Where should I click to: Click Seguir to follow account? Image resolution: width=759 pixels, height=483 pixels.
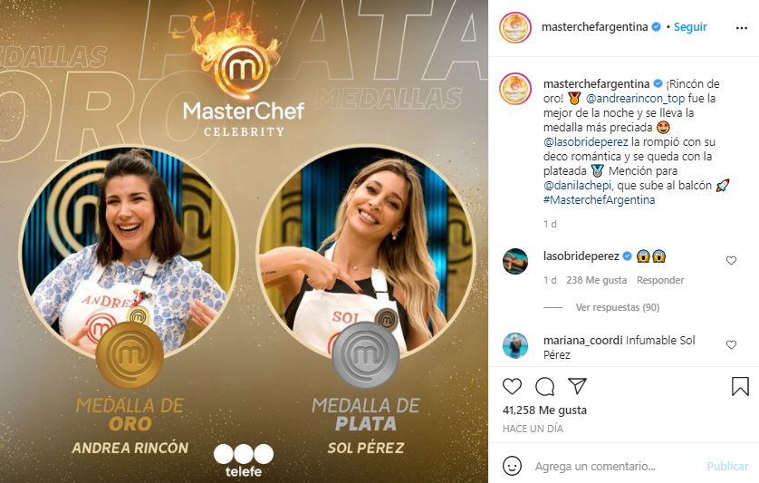(x=690, y=27)
